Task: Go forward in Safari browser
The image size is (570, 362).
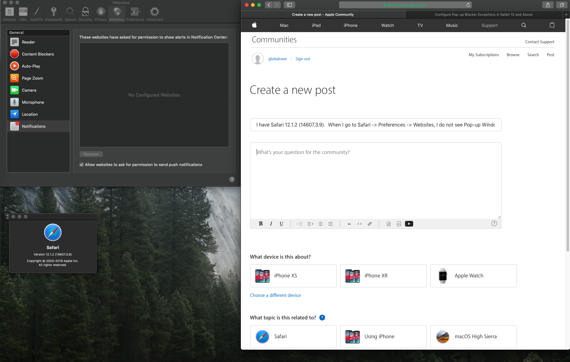Action: (277, 5)
